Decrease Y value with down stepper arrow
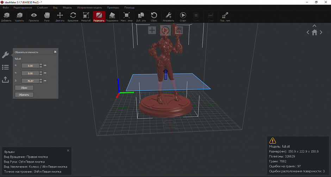 41,74
